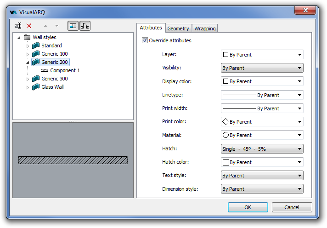Expand the Generic 100 tree node

28,54
